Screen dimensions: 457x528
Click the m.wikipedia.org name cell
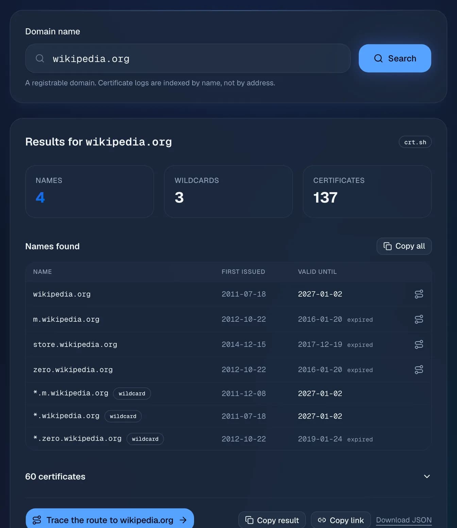[66, 319]
